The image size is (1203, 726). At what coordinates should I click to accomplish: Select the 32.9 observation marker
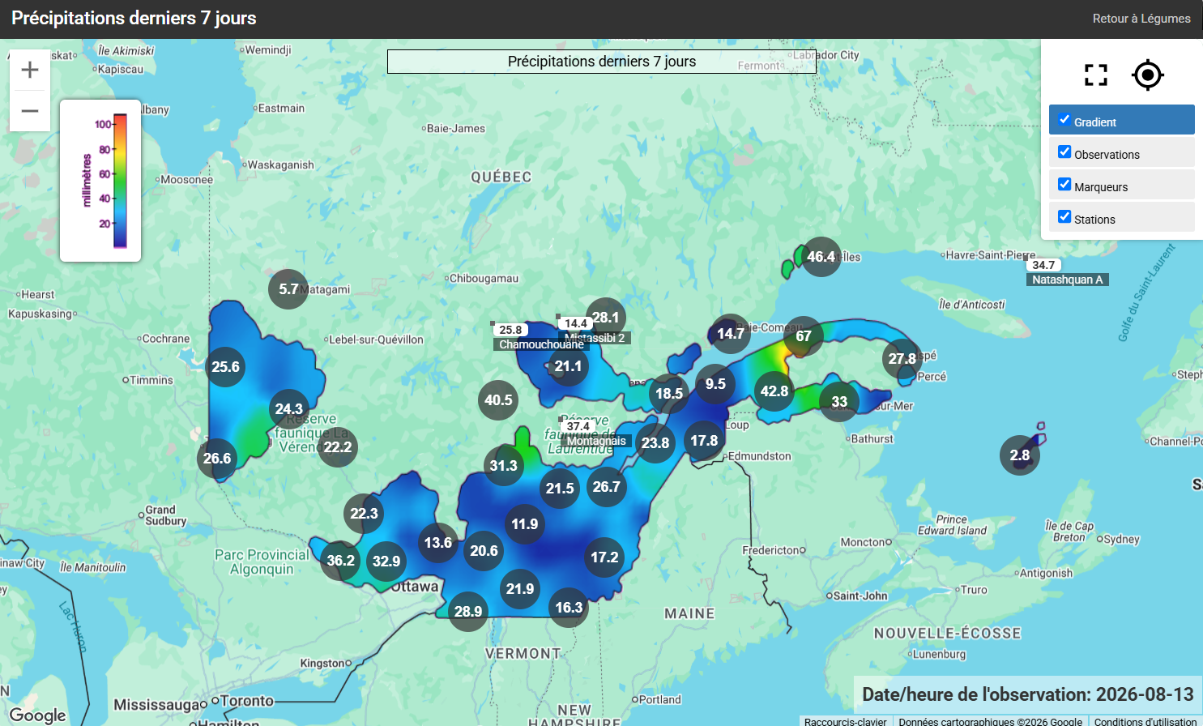[386, 562]
